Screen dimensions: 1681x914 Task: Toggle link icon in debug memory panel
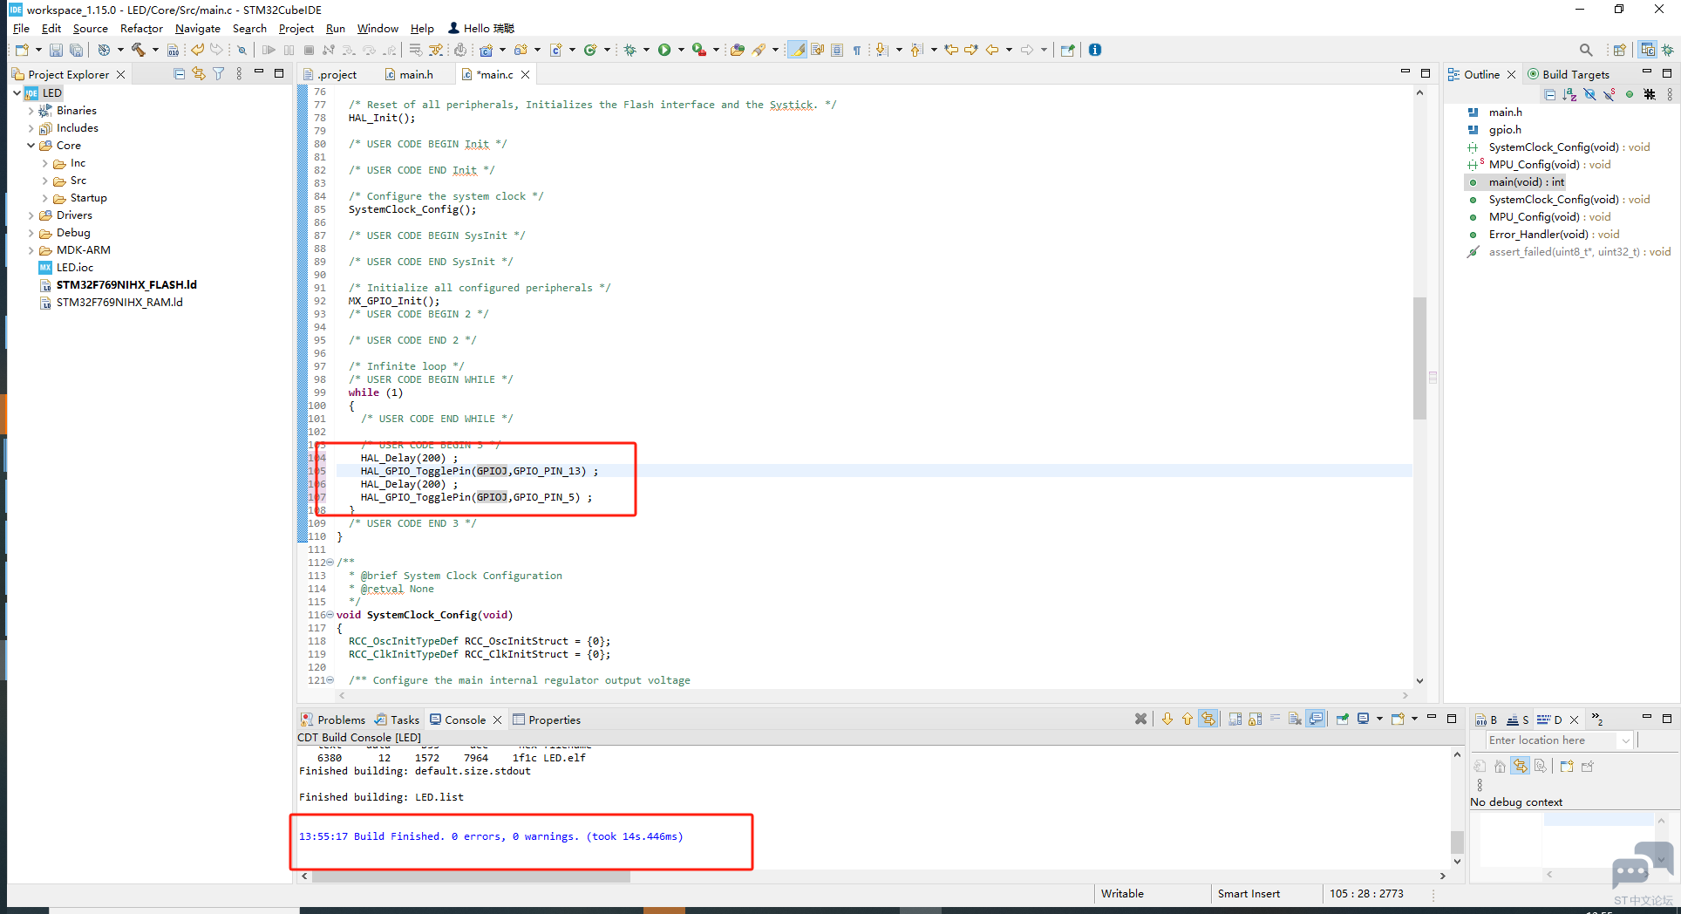pos(1521,766)
